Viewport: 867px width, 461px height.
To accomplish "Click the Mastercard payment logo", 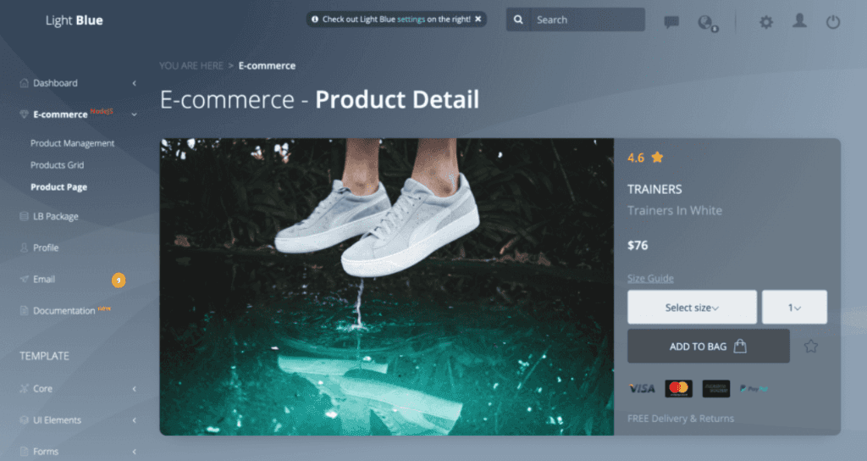I will (x=678, y=388).
